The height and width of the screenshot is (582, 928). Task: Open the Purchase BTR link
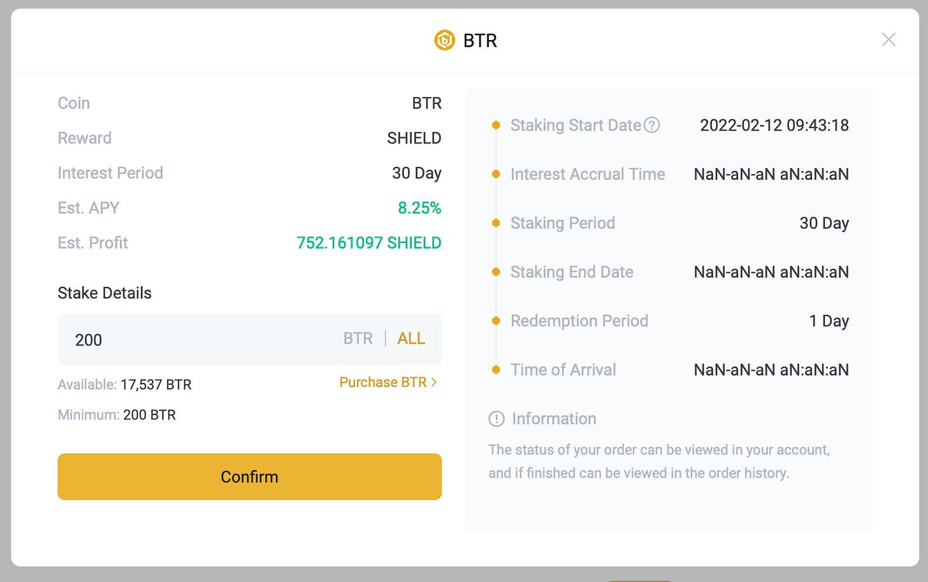(x=388, y=382)
